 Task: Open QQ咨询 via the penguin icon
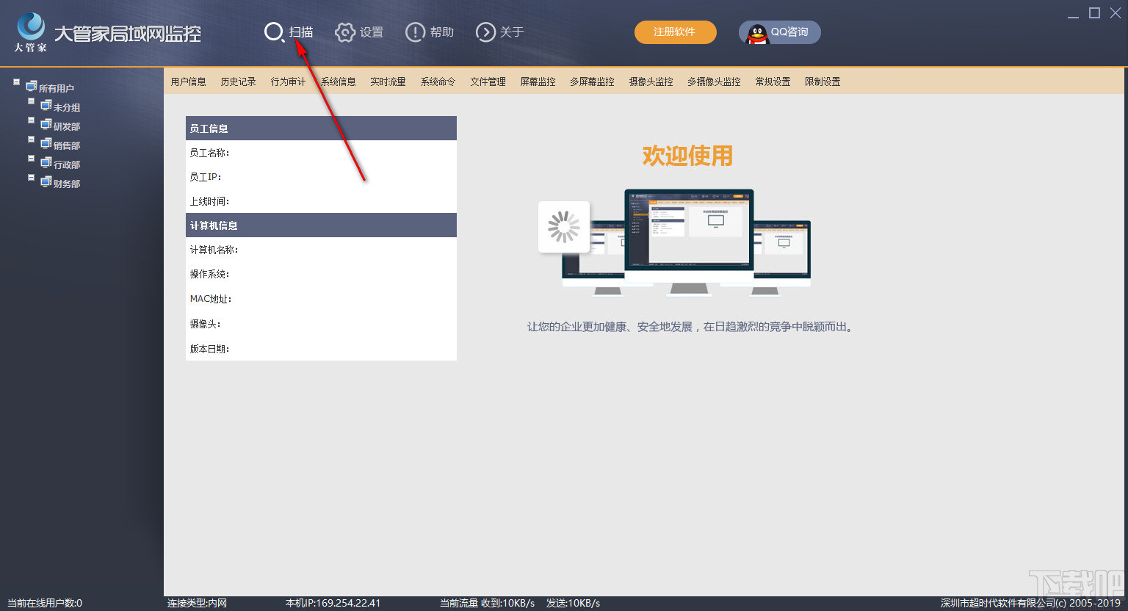(x=756, y=32)
